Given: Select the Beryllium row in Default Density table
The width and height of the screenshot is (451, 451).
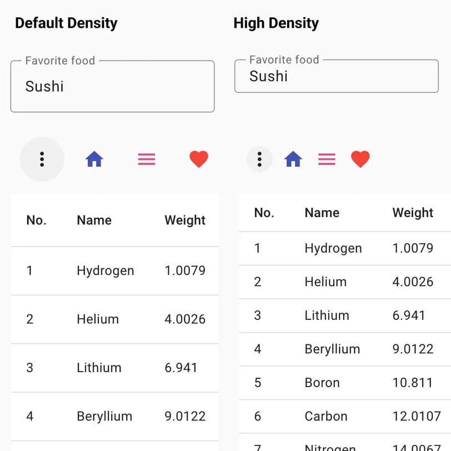Looking at the screenshot, I should pos(115,417).
